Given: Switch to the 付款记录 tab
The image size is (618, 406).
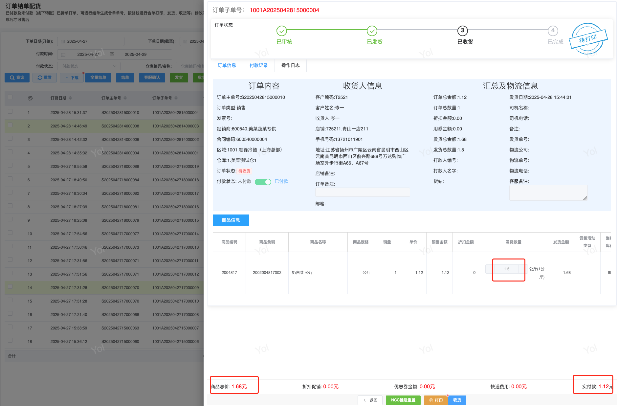Looking at the screenshot, I should click(x=258, y=65).
